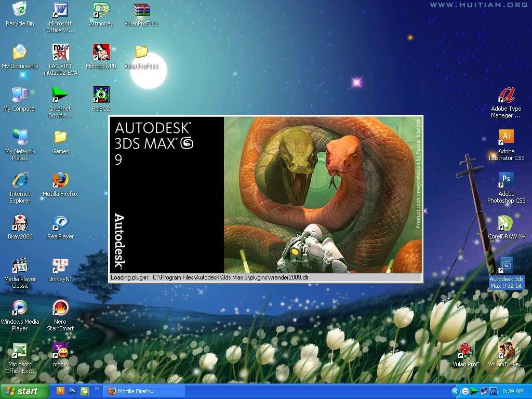The height and width of the screenshot is (399, 532).
Task: Launch Photoshop from the quick launch bar
Action: [x=72, y=391]
